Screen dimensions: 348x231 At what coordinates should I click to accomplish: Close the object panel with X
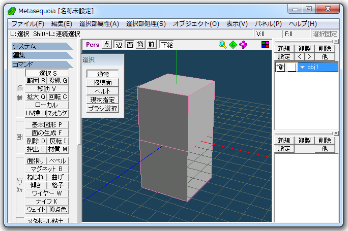[x=336, y=42]
